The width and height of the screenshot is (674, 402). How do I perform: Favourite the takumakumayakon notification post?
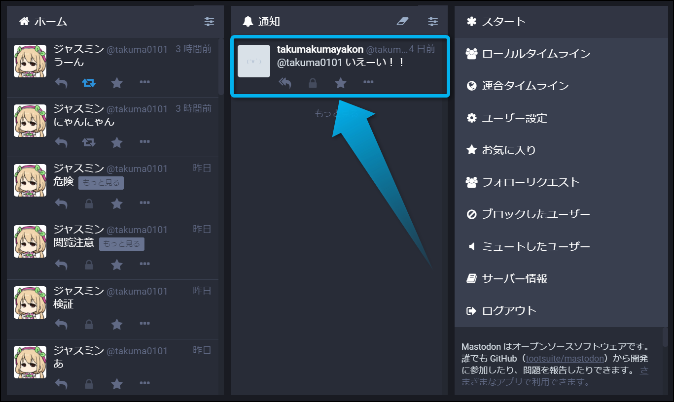click(341, 83)
